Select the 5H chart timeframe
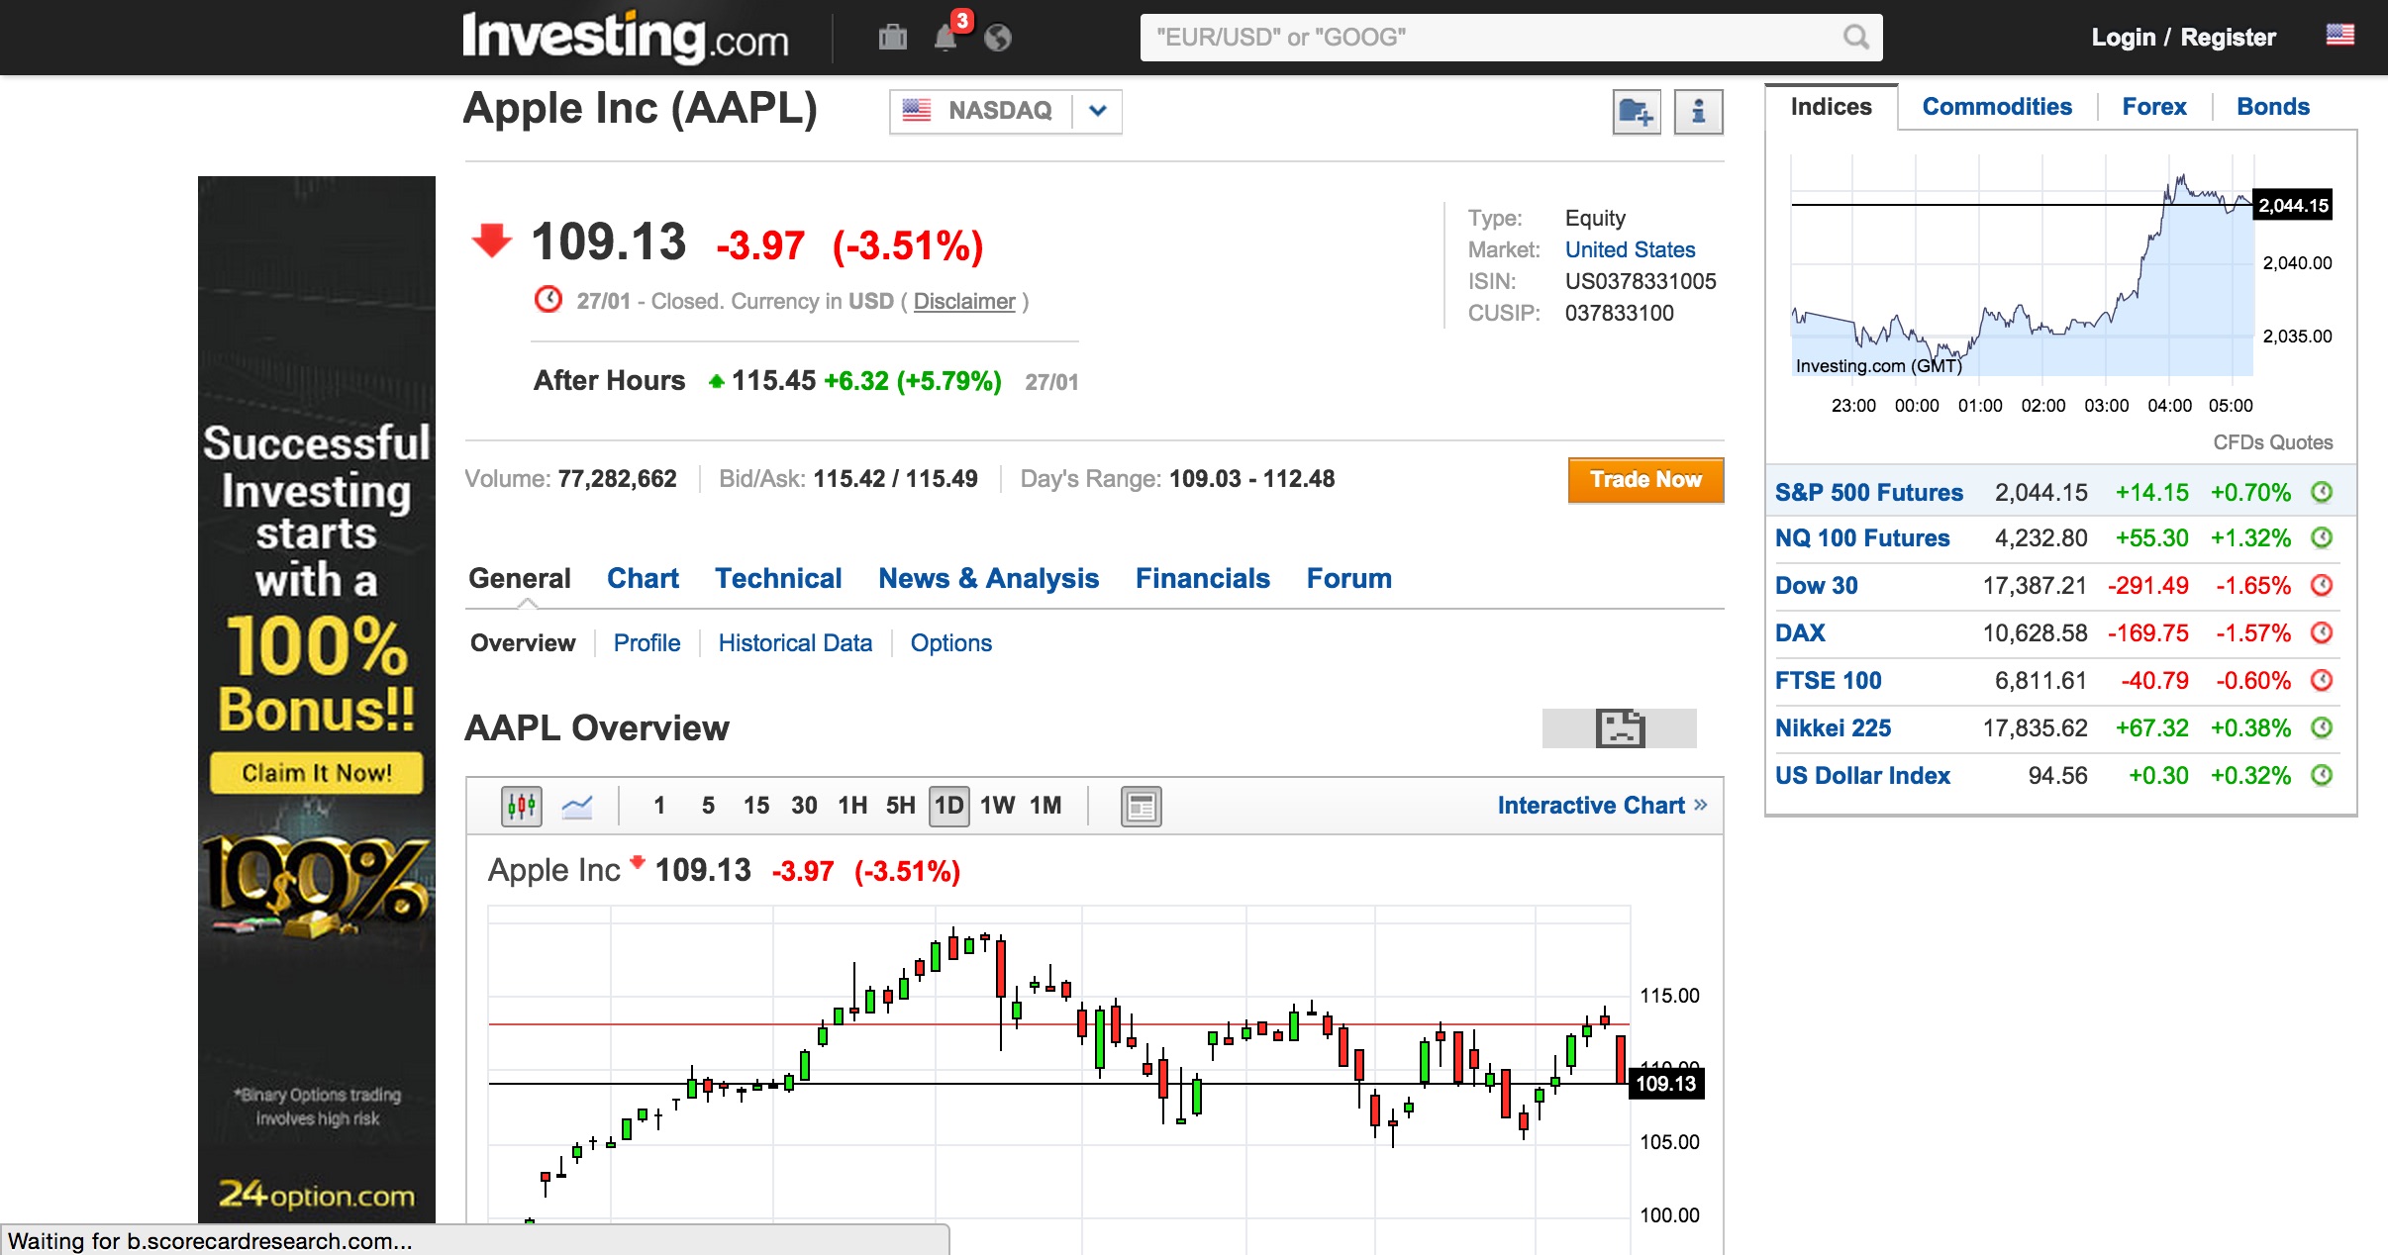 900,806
